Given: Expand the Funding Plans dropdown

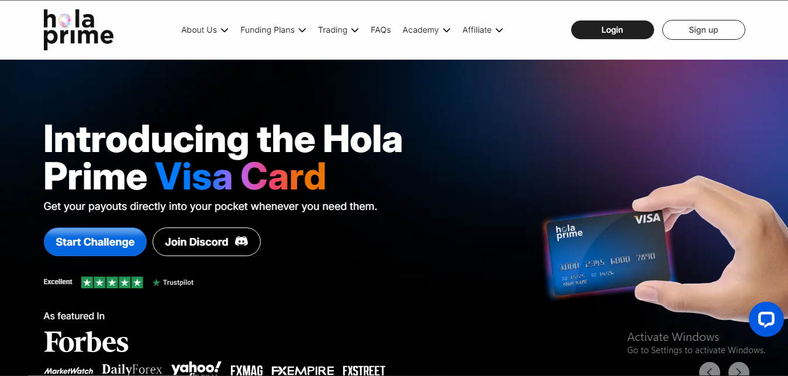Looking at the screenshot, I should (x=273, y=30).
